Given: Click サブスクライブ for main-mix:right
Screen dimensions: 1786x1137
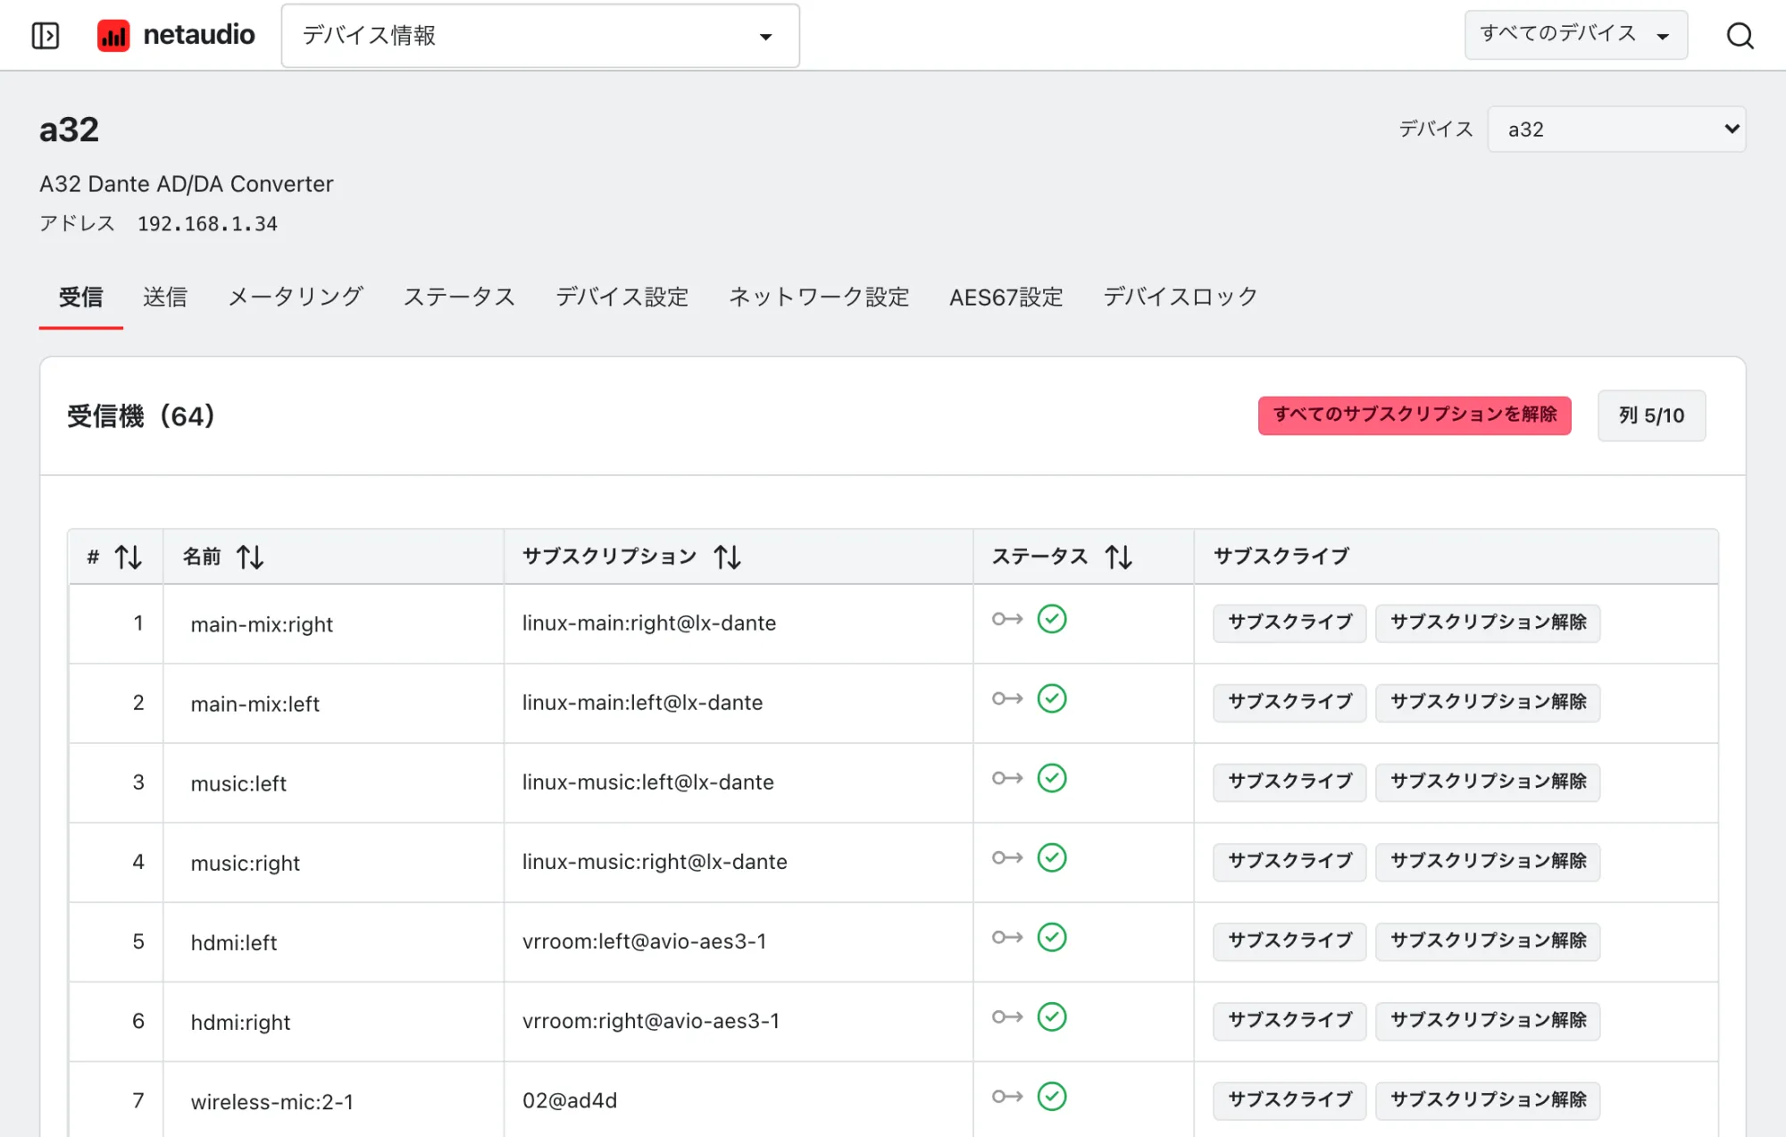Looking at the screenshot, I should pos(1289,623).
